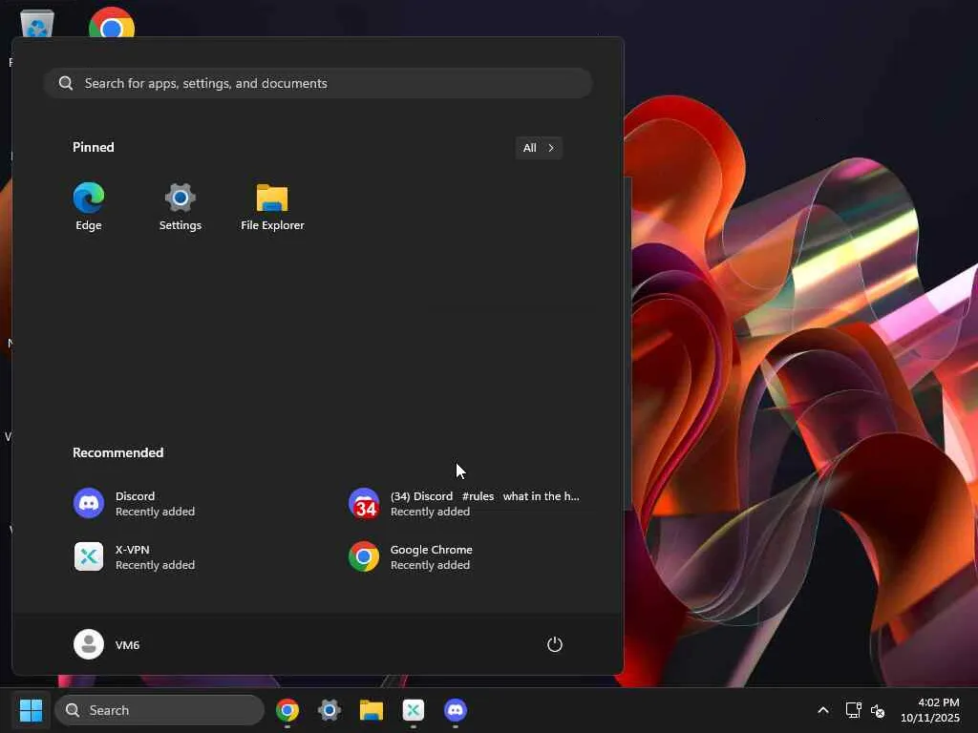978x733 pixels.
Task: Open Settings from pinned apps
Action: coord(181,207)
